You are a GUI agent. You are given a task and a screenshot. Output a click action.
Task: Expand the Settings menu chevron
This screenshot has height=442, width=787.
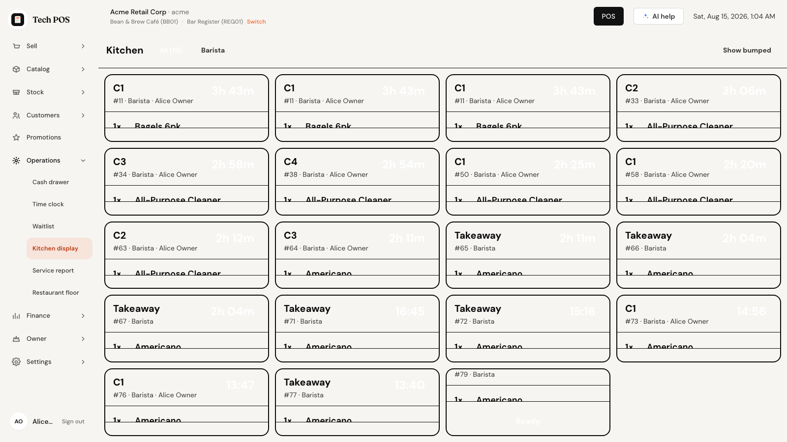(83, 362)
